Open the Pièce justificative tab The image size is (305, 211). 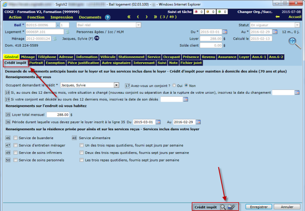(x=83, y=63)
